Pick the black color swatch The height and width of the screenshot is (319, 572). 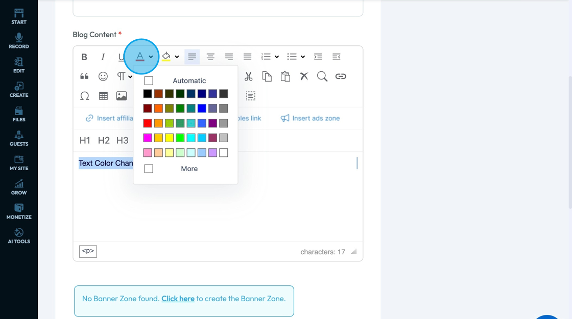148,94
